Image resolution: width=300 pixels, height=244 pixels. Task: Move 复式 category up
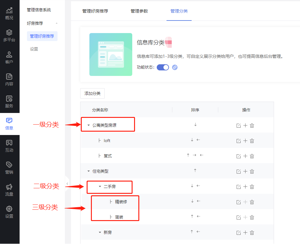tap(188, 155)
